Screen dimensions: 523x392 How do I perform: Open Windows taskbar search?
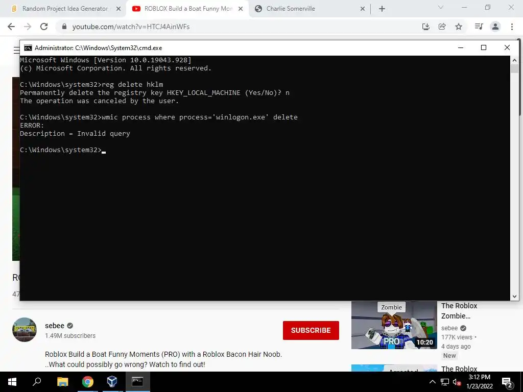(37, 382)
